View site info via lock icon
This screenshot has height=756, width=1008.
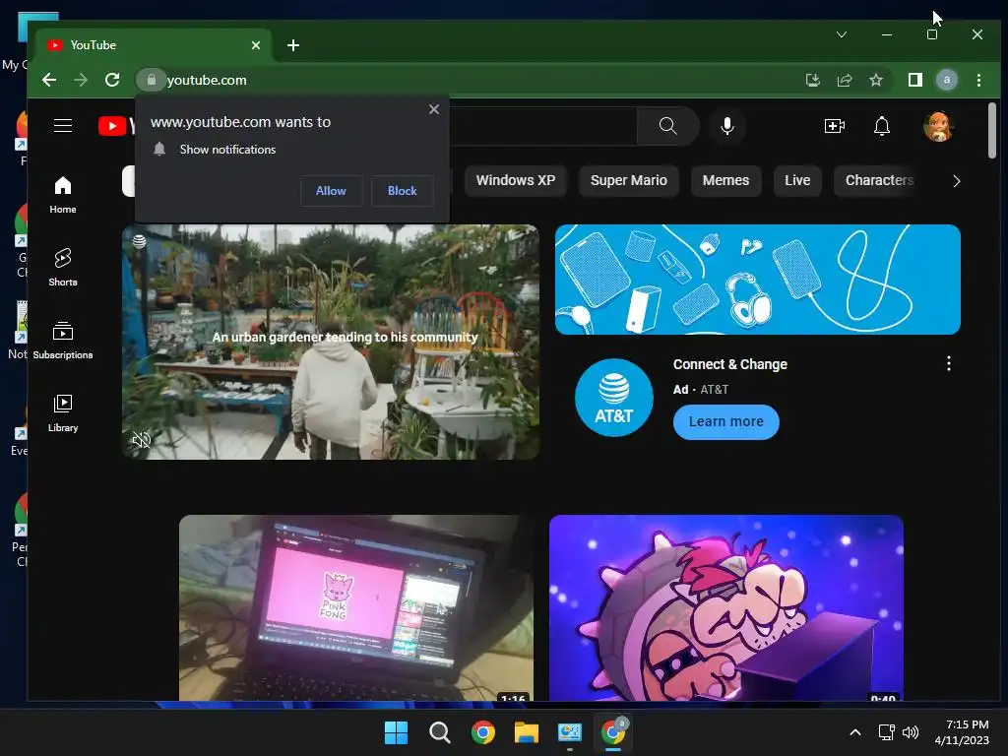pos(151,80)
